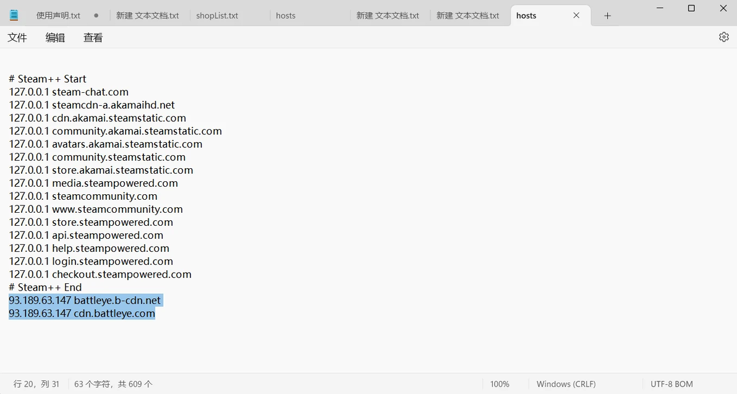Click the highlighted cdn.battleye.com line

(x=82, y=313)
